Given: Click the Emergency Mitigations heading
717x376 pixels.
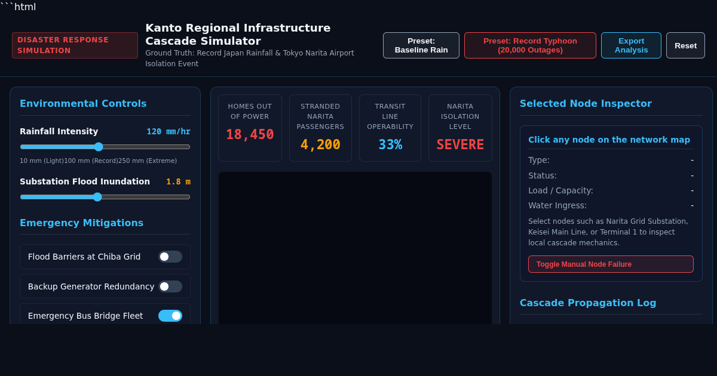Looking at the screenshot, I should tap(82, 223).
